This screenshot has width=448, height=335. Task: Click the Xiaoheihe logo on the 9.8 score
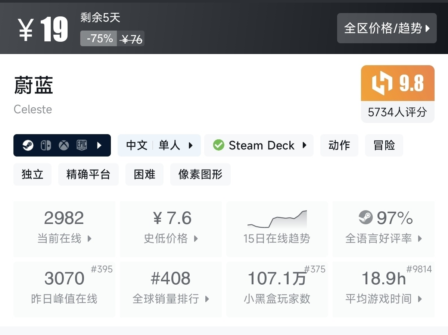point(382,83)
